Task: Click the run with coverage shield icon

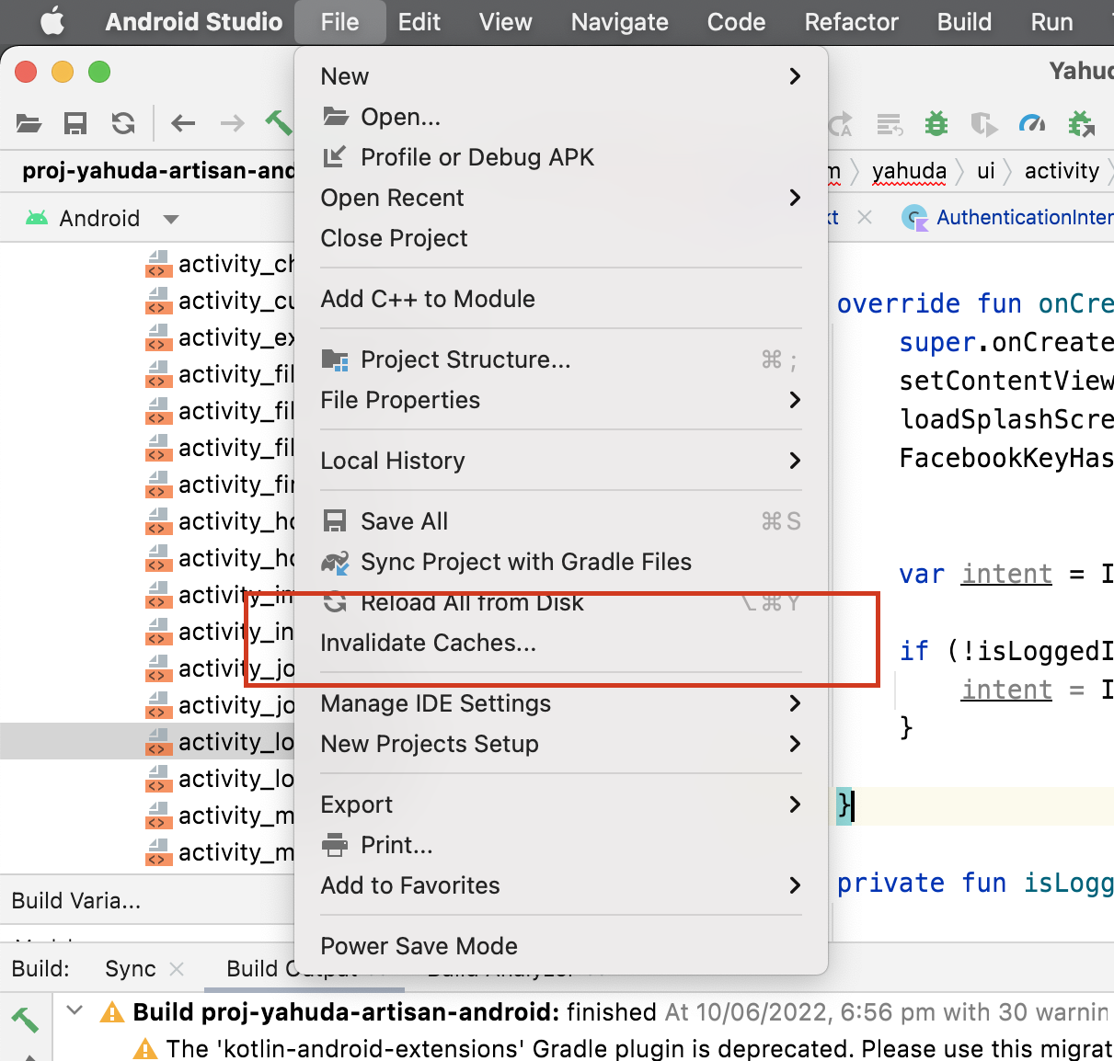Action: (x=983, y=123)
